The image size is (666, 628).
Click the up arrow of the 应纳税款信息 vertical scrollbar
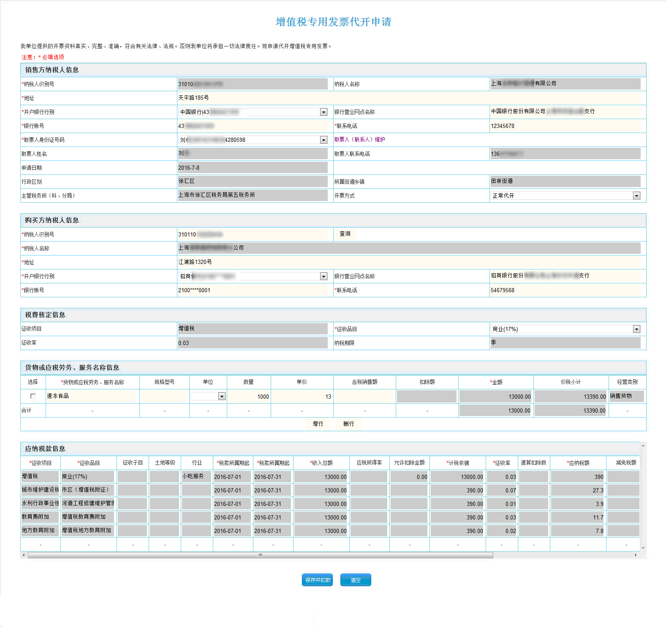(643, 446)
